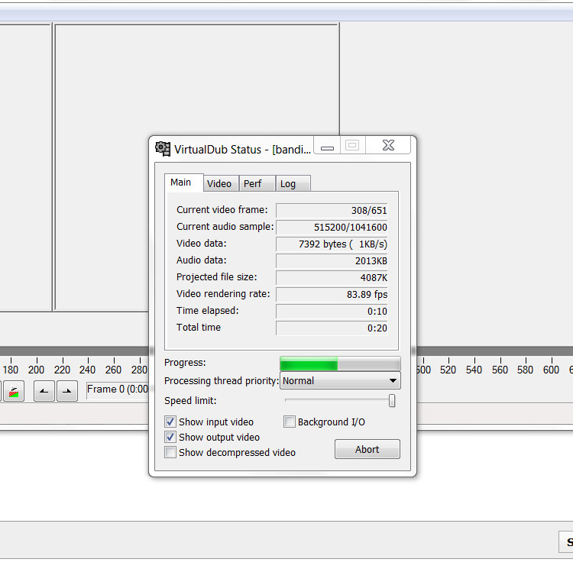Click the Audio data value 2013KB
The height and width of the screenshot is (572, 573).
click(332, 260)
